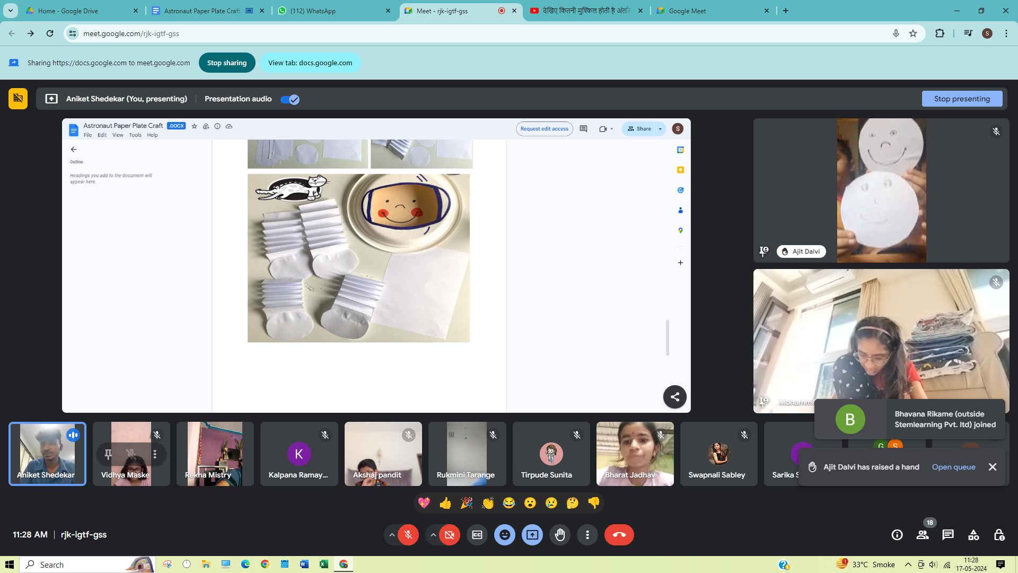The width and height of the screenshot is (1018, 573).
Task: Open the Share button dropdown arrow
Action: pyautogui.click(x=660, y=129)
